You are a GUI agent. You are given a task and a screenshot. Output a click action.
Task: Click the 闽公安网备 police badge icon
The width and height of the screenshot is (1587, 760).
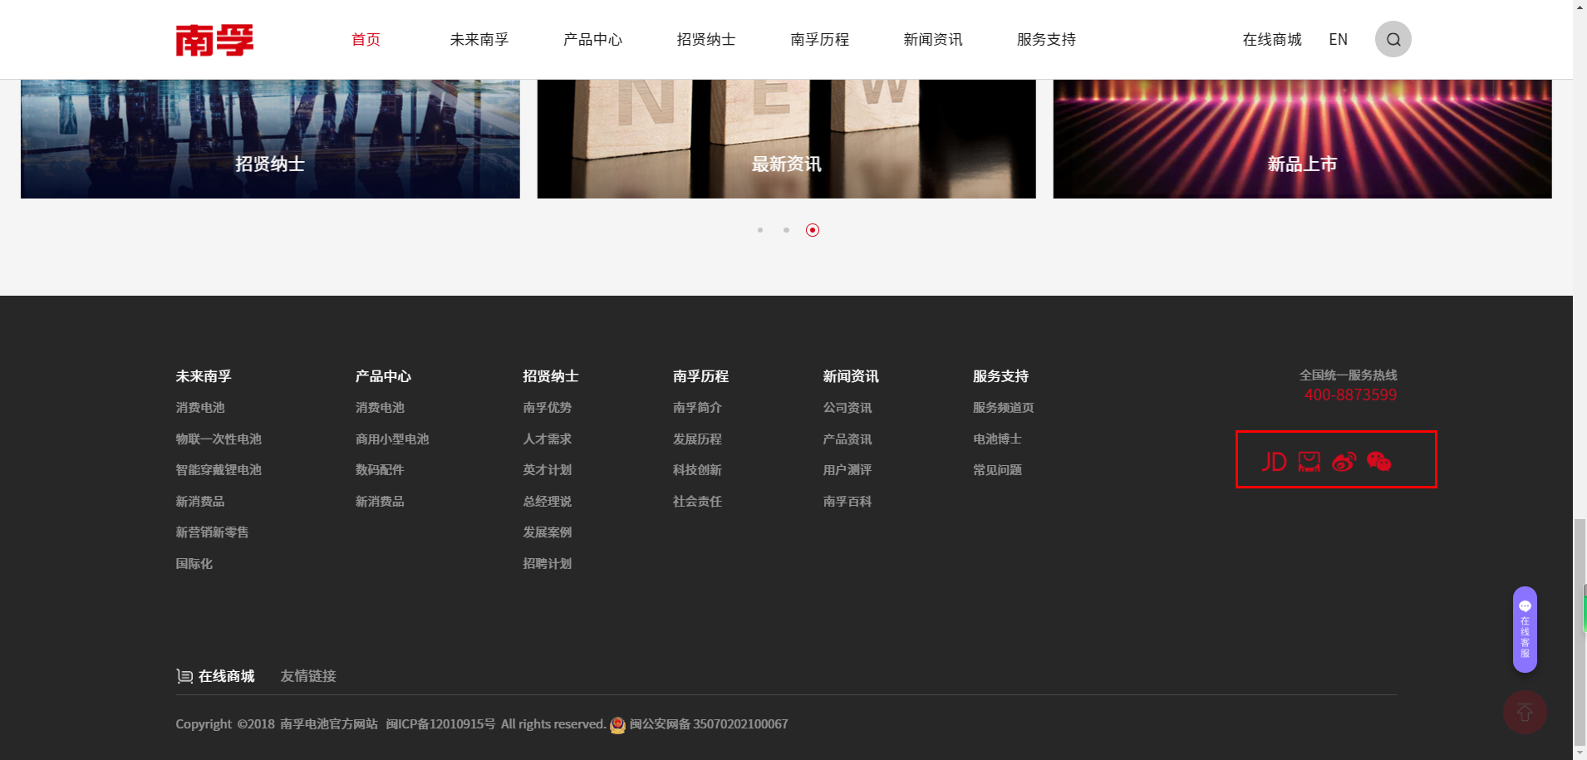point(617,724)
